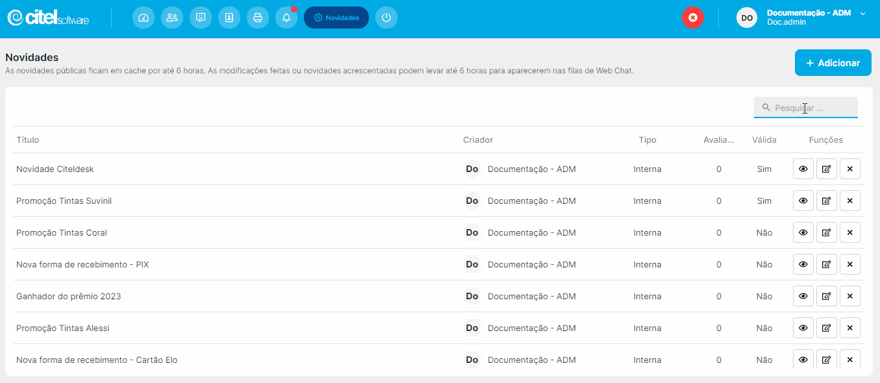Open the printer icon in header

tap(258, 18)
